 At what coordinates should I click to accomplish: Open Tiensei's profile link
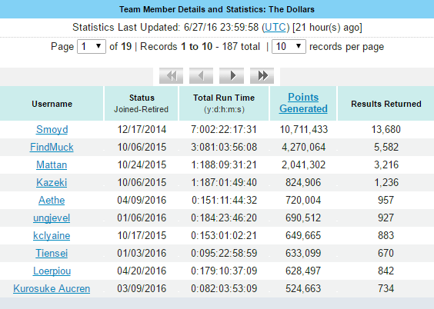[52, 253]
